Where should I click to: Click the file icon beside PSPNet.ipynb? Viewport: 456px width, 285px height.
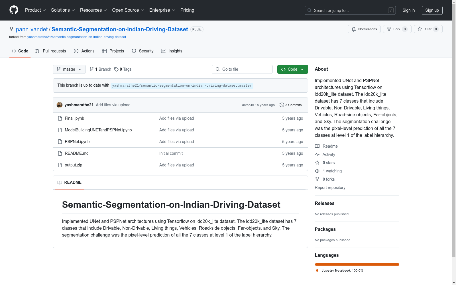tap(60, 142)
